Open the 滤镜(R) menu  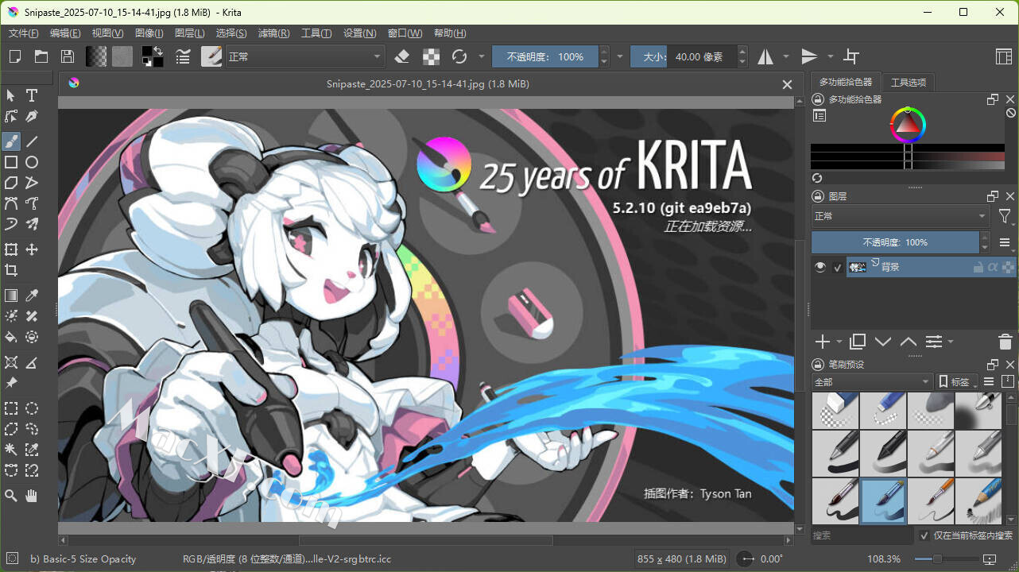coord(273,33)
